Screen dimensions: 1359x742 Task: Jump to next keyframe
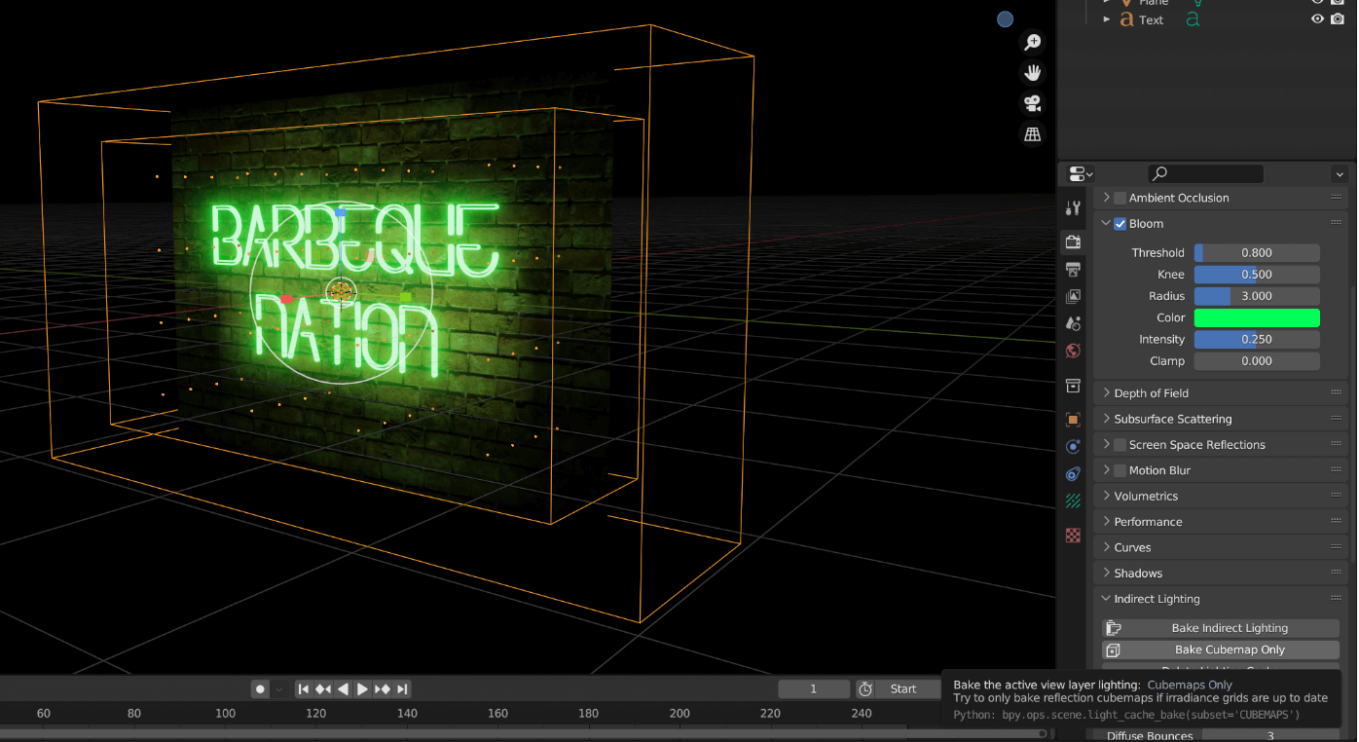(383, 689)
